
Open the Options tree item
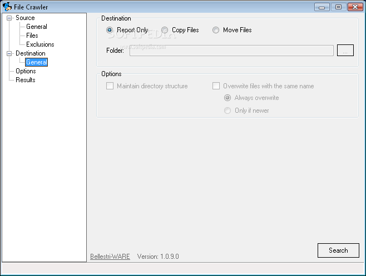(26, 71)
